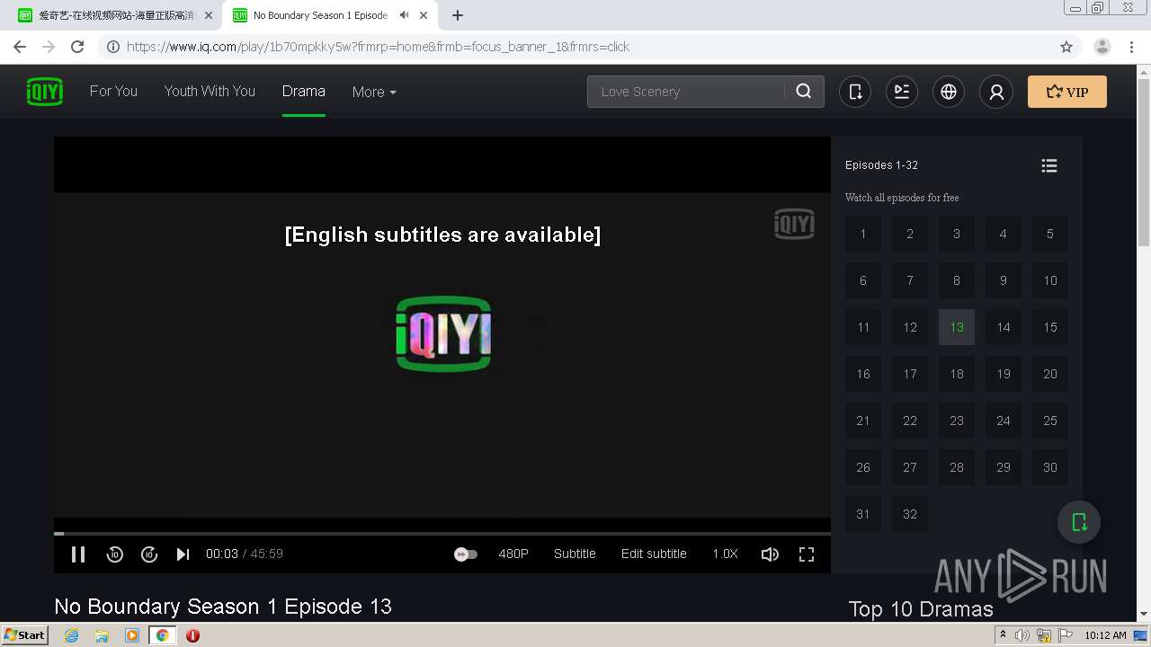The height and width of the screenshot is (647, 1151).
Task: Select episode 32
Action: [x=910, y=514]
